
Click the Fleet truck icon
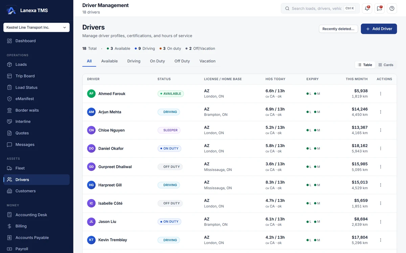tap(9, 168)
